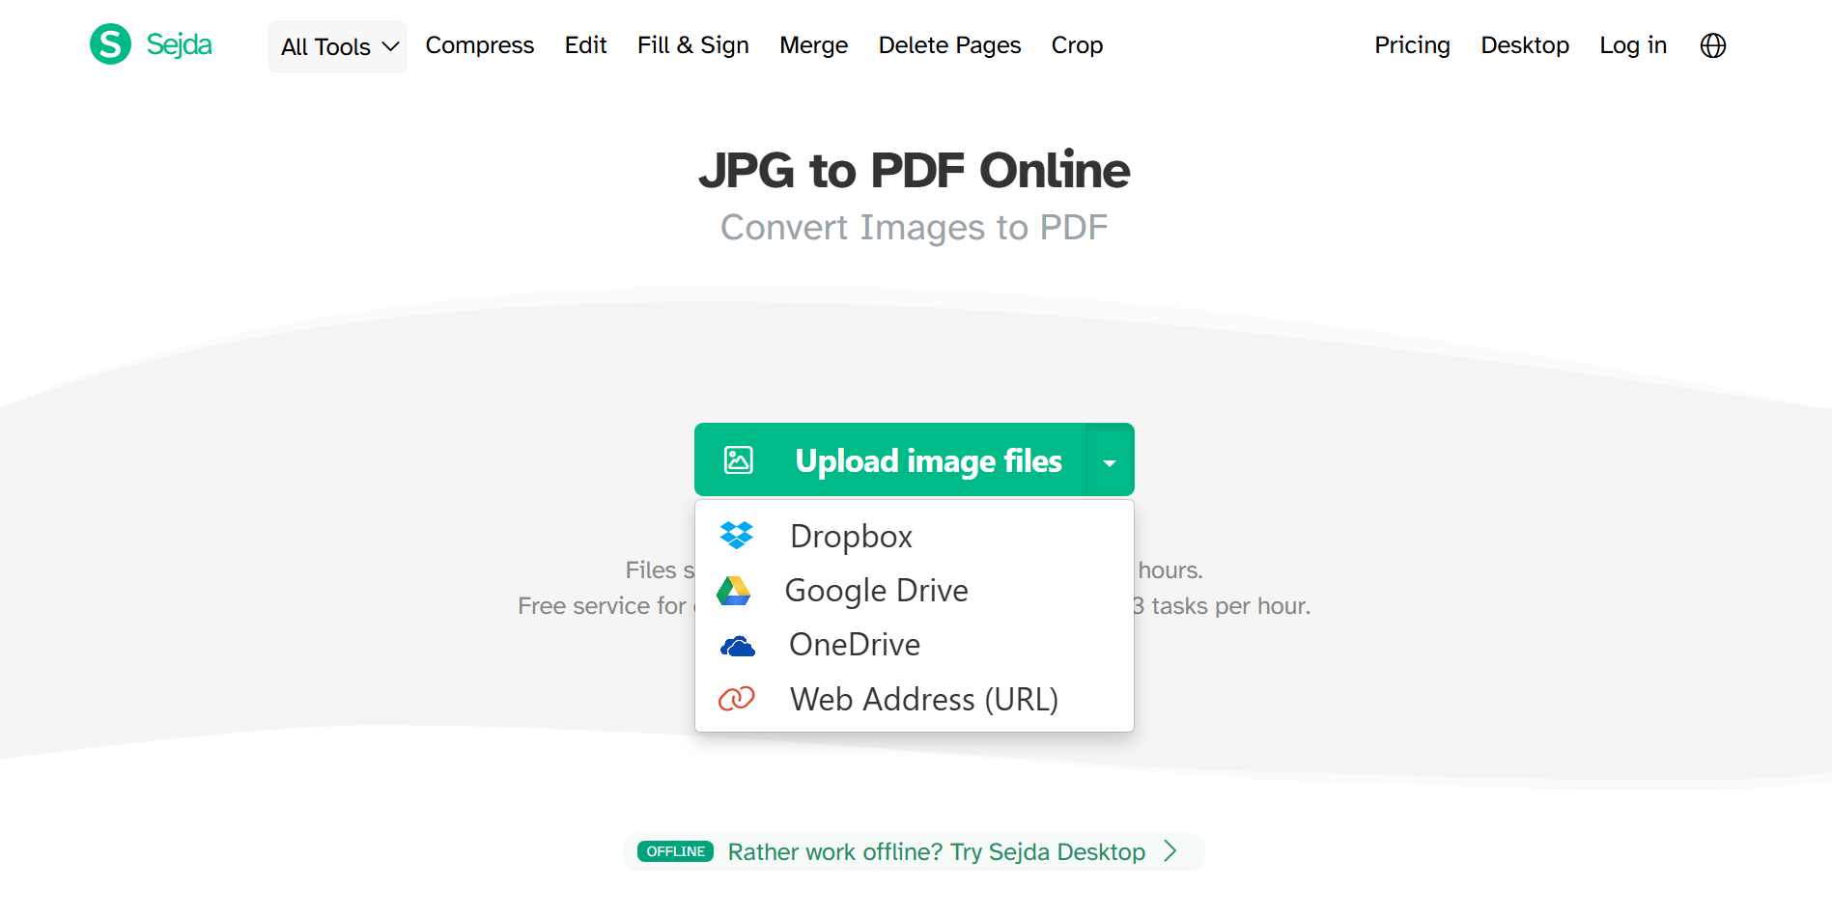Click the Sejda wordmark text
Screen dimensions: 1832x916
180,44
